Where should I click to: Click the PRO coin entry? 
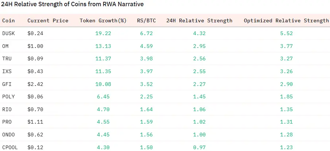[x=7, y=122]
